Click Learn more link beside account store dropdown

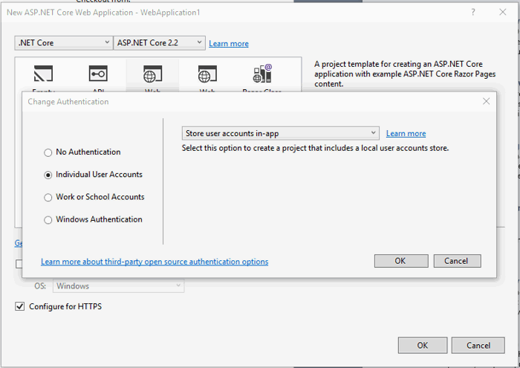[x=406, y=134]
